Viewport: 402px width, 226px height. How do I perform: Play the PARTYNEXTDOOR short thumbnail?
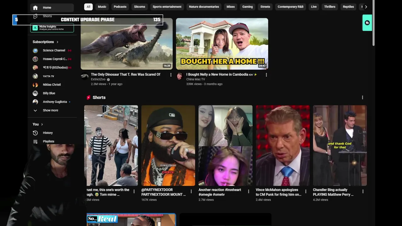[x=168, y=145]
